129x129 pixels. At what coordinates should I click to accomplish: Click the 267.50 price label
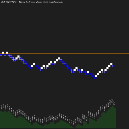[2, 107]
